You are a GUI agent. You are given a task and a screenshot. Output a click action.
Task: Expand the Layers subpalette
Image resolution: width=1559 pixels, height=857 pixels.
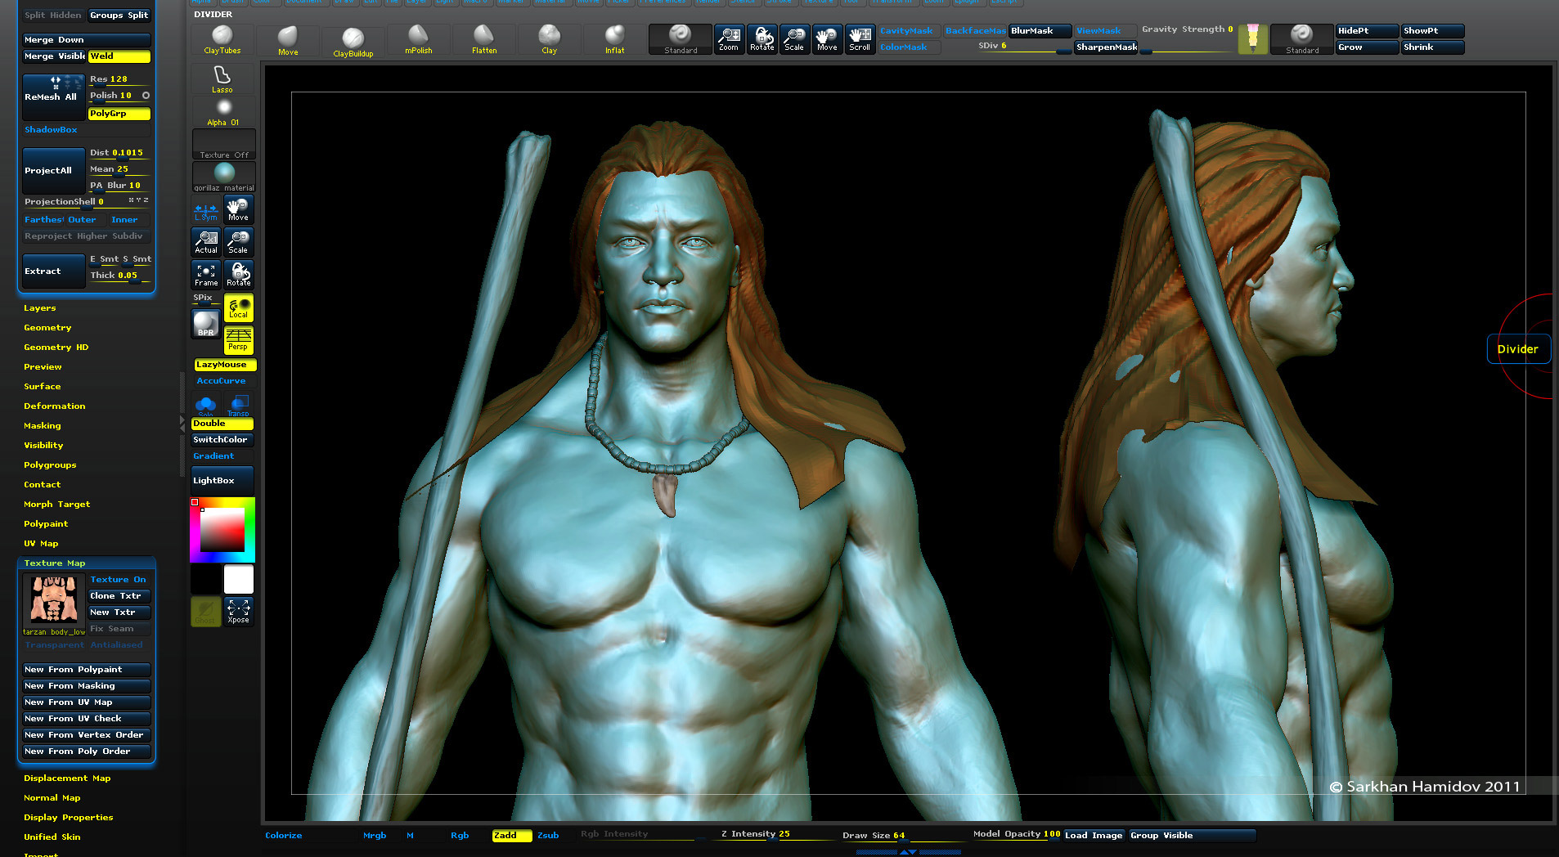[x=40, y=308]
